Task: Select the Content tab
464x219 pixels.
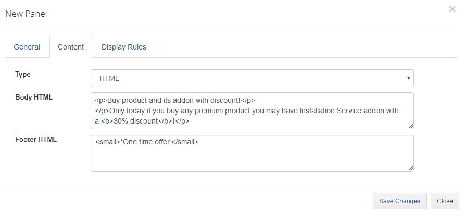Action: click(x=71, y=47)
